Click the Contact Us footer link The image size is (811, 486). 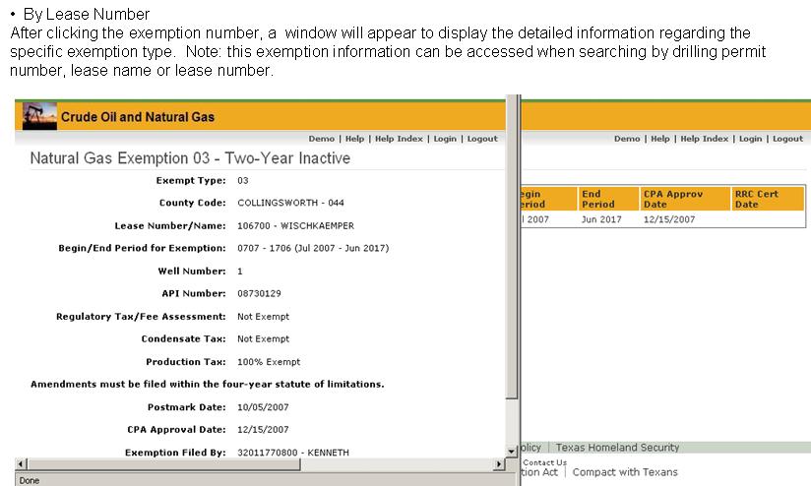544,461
